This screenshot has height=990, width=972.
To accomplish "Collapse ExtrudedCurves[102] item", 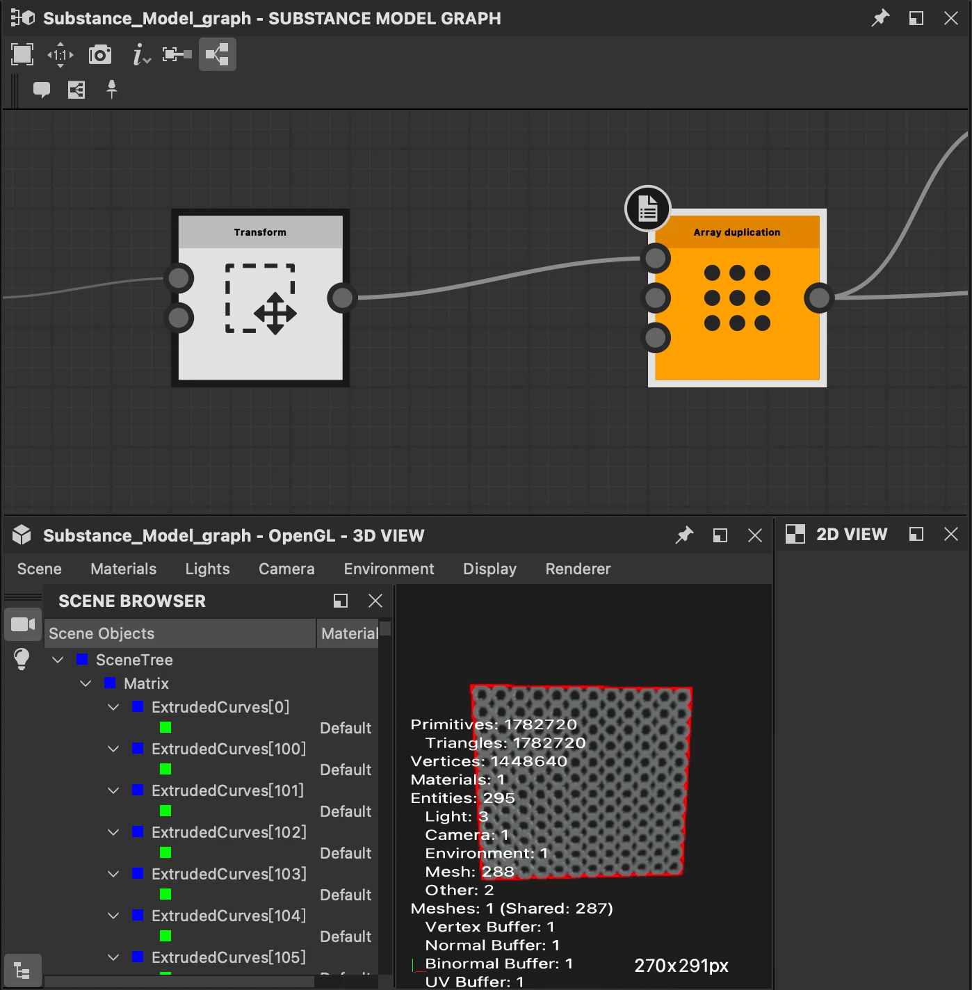I will (x=113, y=832).
